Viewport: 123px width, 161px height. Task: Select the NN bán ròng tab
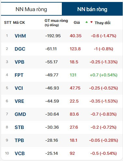pyautogui.click(x=92, y=9)
